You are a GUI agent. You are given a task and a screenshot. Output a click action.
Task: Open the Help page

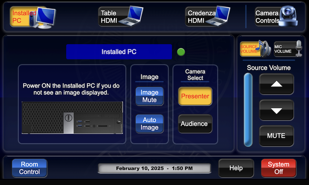(236, 168)
